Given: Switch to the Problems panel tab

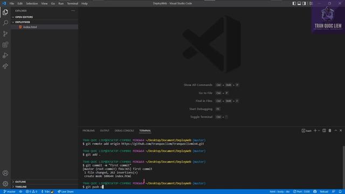Looking at the screenshot, I should point(88,130).
